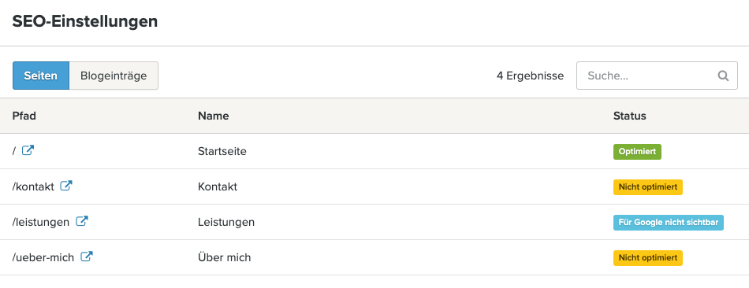Screen dimensions: 749x288
Task: Click Nicht optimiert badge in Kontakt row
Action: tap(648, 187)
